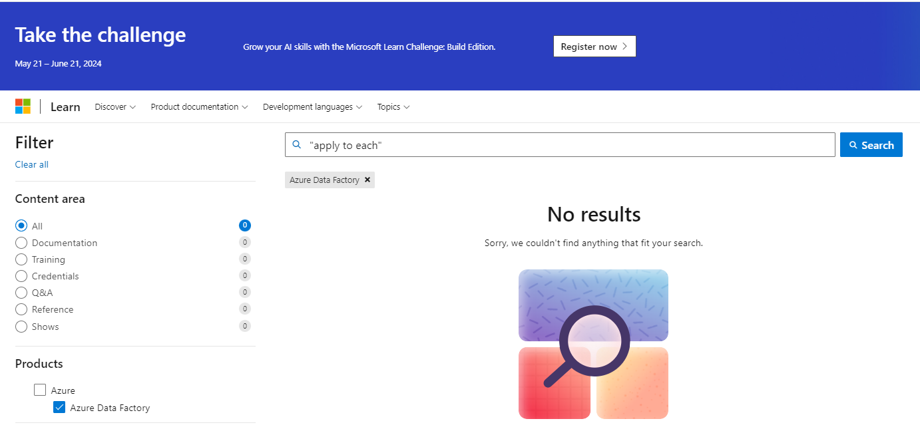Expand the Product documentation menu
Image resolution: width=920 pixels, height=433 pixels.
pos(198,106)
